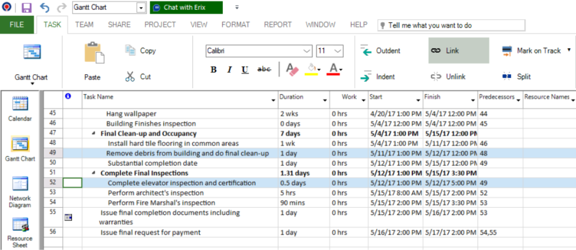Select Issue final request for payment task
This screenshot has width=576, height=250.
(x=151, y=233)
